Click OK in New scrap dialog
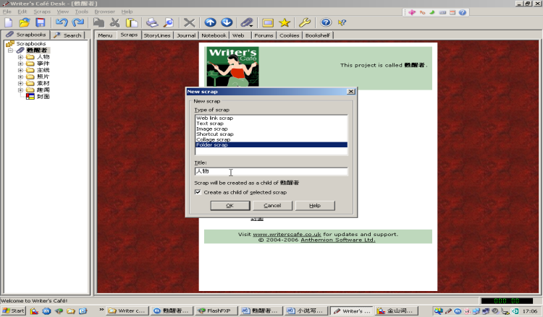Image resolution: width=543 pixels, height=317 pixels. [x=230, y=206]
